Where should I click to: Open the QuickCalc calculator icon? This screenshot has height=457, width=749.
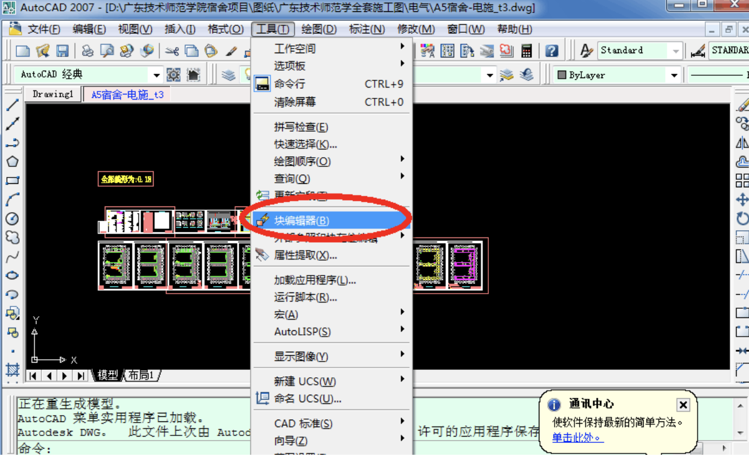[527, 51]
